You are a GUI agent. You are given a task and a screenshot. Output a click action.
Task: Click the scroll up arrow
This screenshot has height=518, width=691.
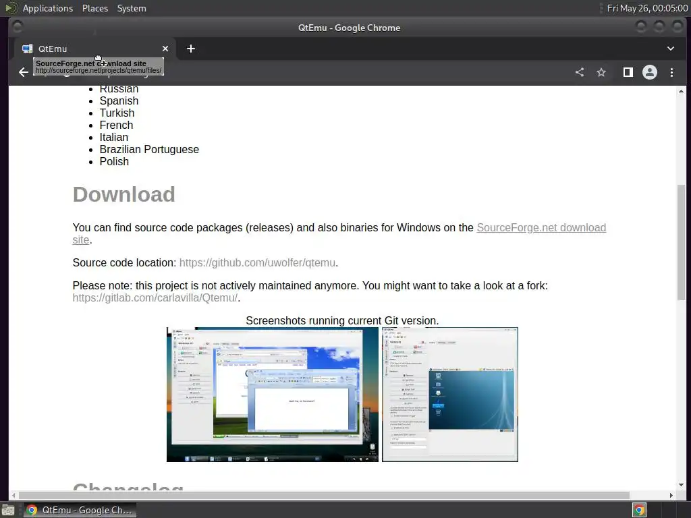682,92
